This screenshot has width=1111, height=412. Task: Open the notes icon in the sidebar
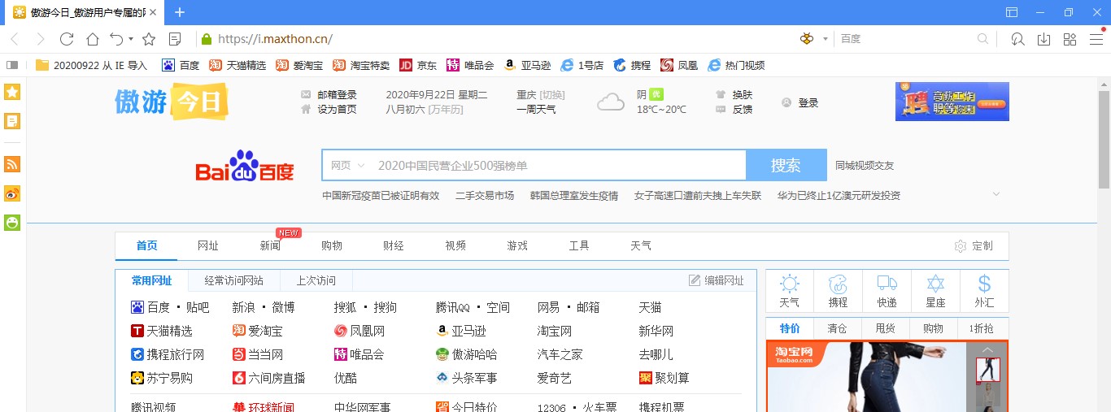coord(12,121)
